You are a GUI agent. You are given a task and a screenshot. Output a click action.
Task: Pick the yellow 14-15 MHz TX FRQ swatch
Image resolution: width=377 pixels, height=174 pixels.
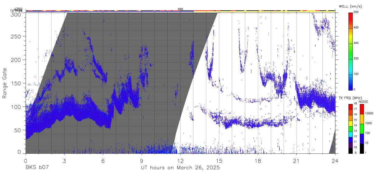(350, 123)
